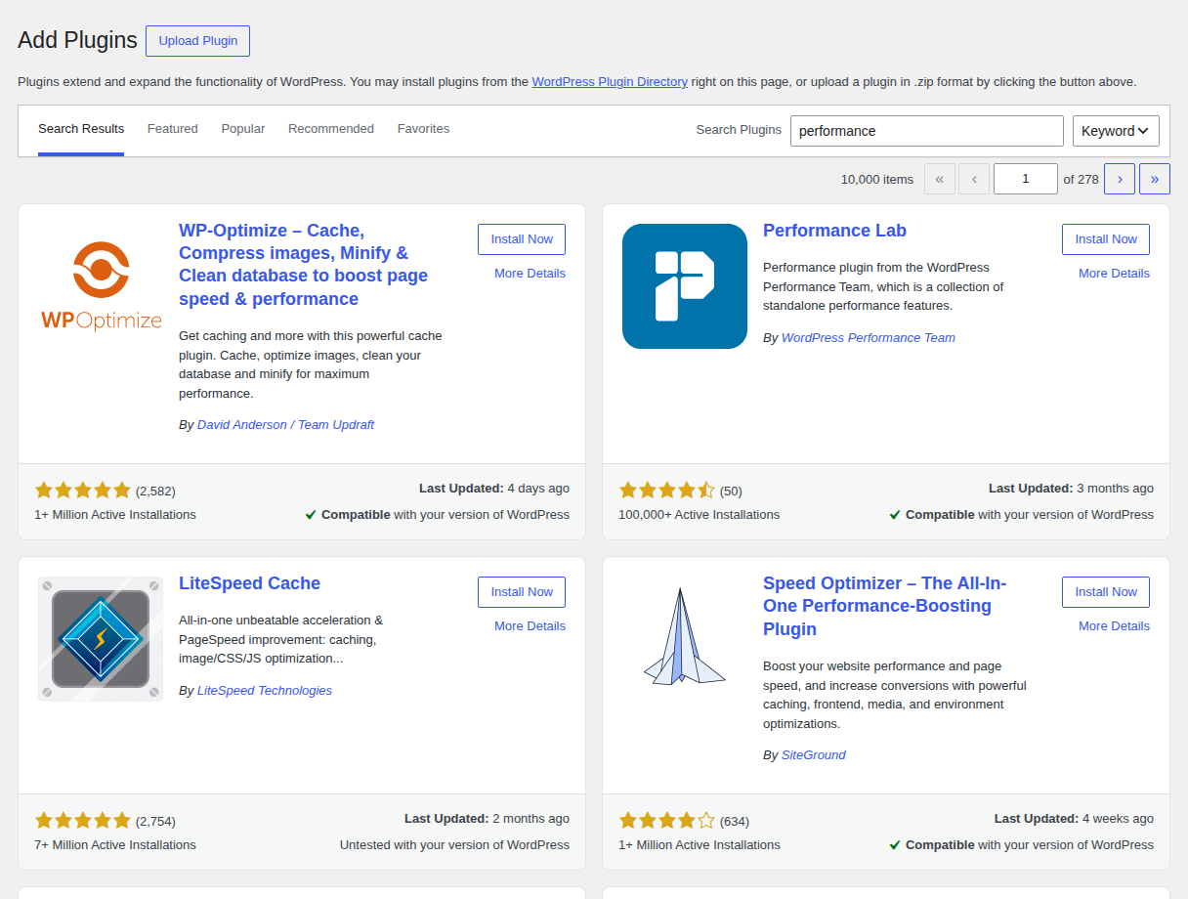Open the Performance Lab title link
Screen dimensions: 1188x899
(834, 231)
